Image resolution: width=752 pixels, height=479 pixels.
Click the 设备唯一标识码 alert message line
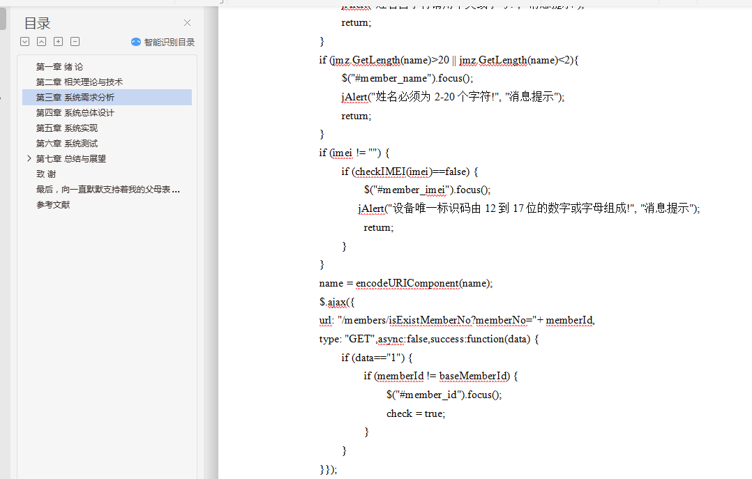[529, 208]
